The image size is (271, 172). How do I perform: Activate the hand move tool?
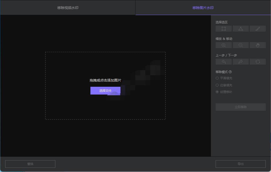pyautogui.click(x=257, y=45)
